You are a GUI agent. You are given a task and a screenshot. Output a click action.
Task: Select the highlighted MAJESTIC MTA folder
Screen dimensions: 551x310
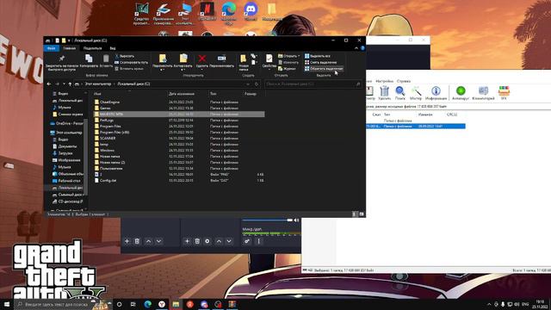[178, 114]
